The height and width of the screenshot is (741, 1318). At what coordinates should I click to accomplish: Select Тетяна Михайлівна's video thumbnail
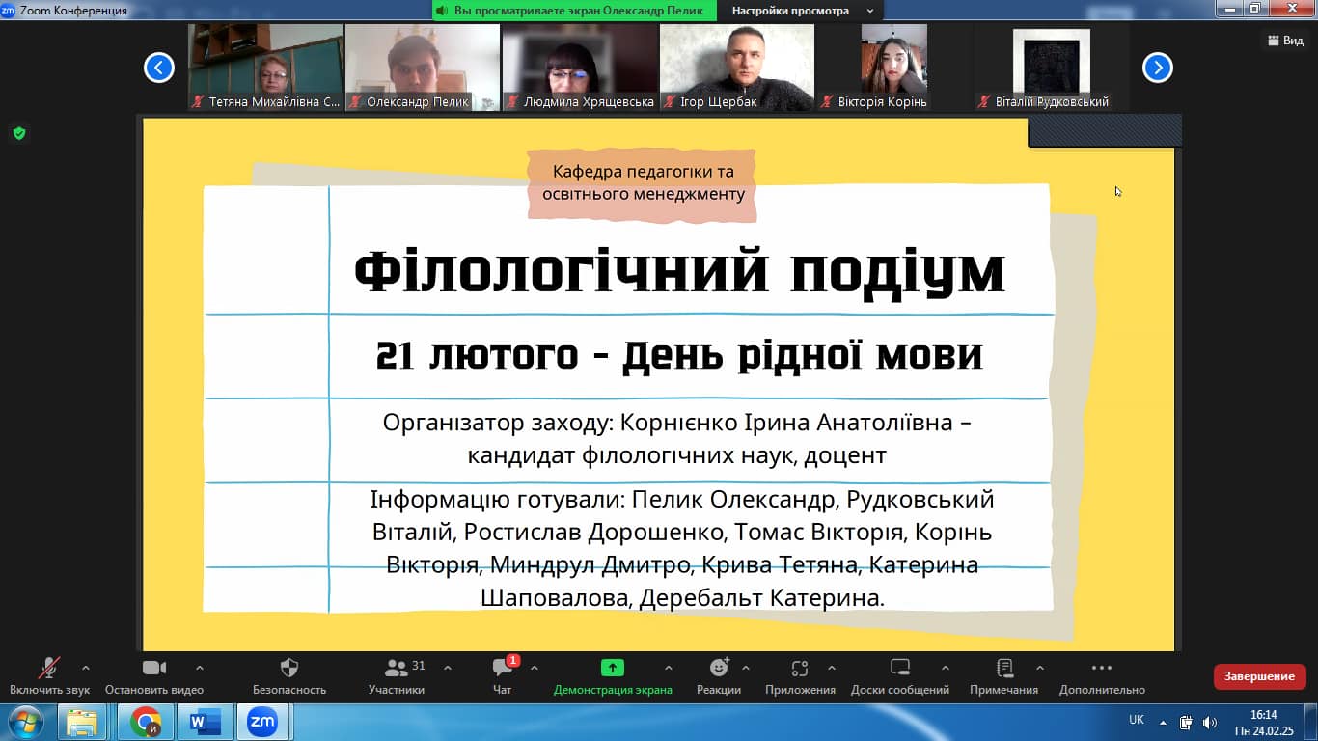coord(265,68)
